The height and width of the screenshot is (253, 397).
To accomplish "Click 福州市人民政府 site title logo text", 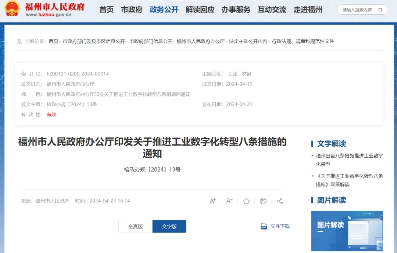I will tap(55, 7).
